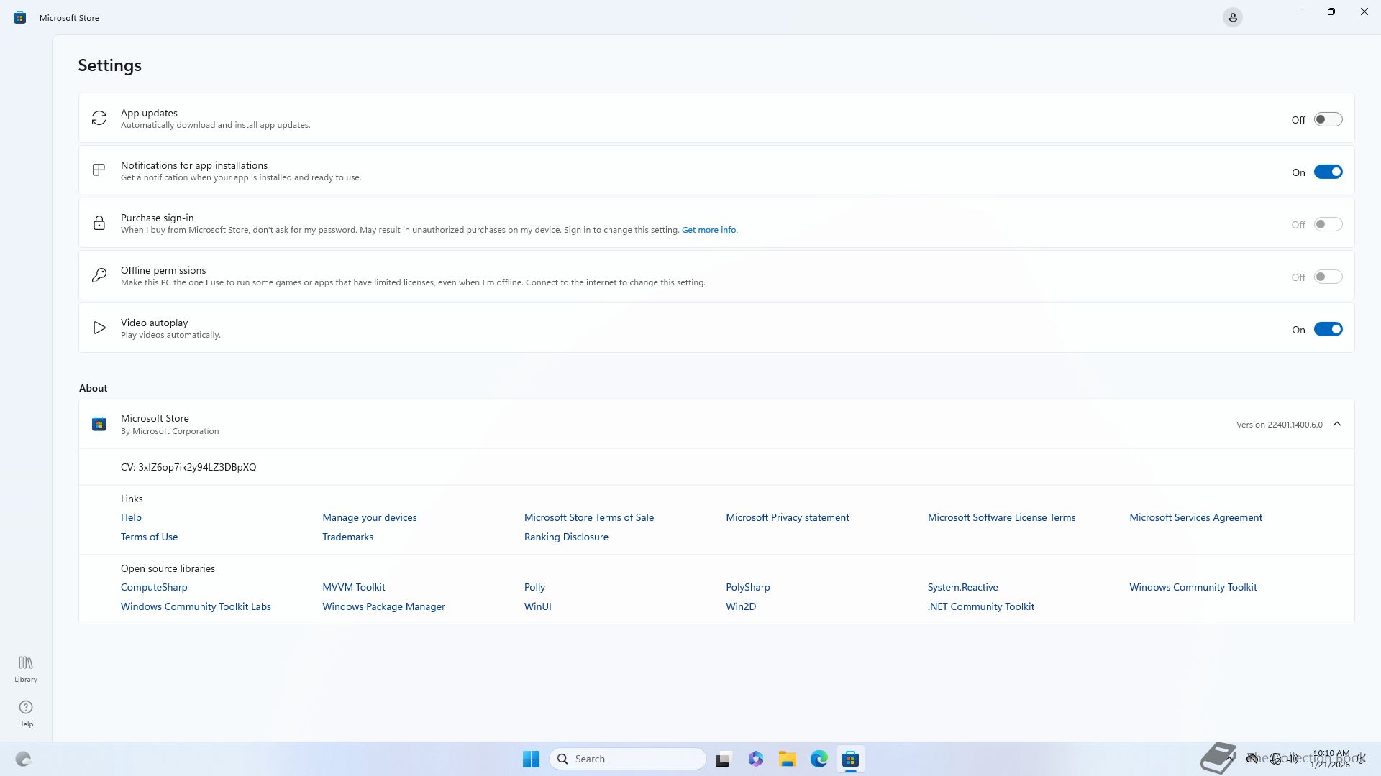Viewport: 1381px width, 776px height.
Task: Collapse the Microsoft Store version details
Action: [1337, 424]
